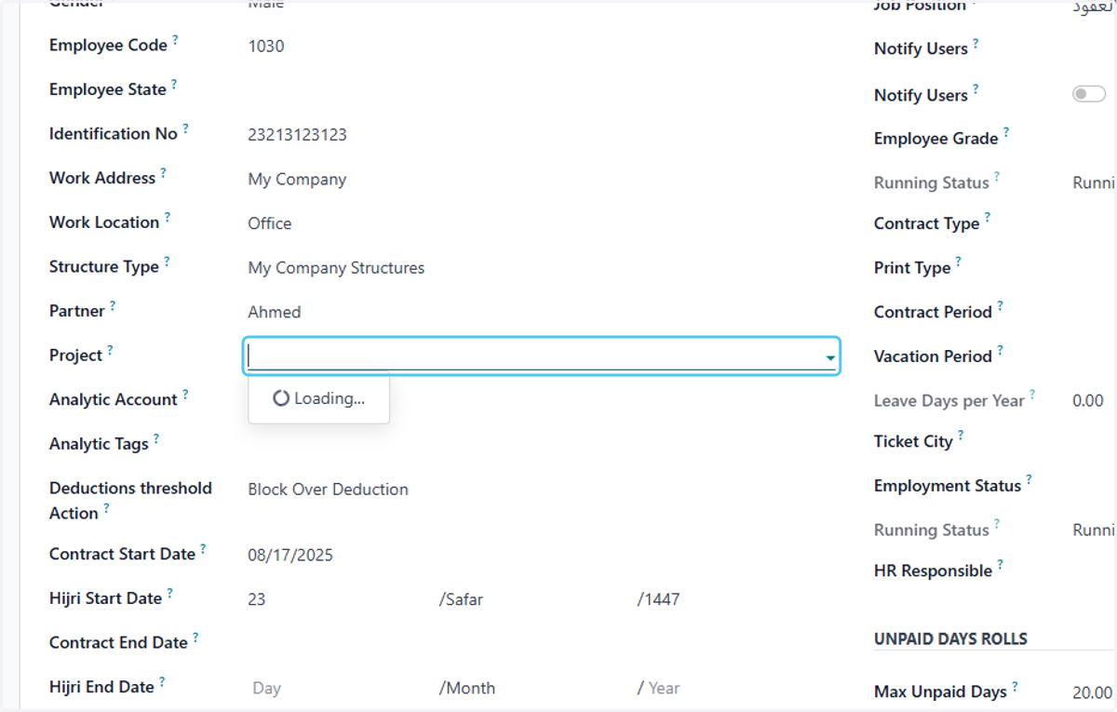The width and height of the screenshot is (1117, 712).
Task: Open the Identification No help tooltip icon
Action: [185, 128]
